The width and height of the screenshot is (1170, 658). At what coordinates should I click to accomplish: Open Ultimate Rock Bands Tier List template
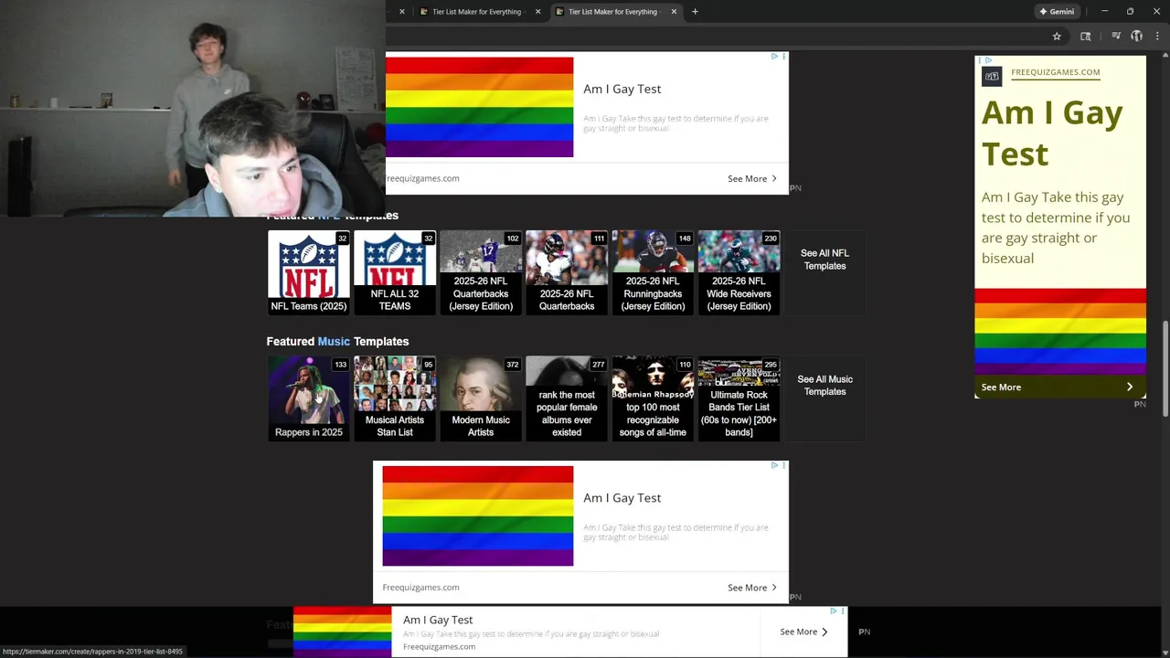click(x=739, y=398)
